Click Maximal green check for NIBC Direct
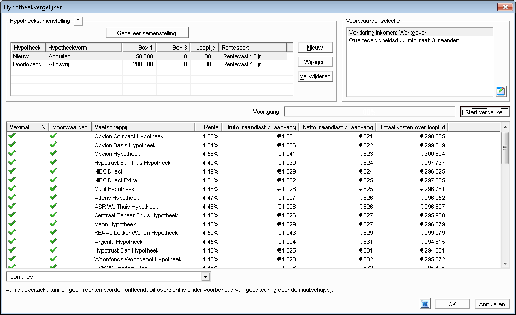The width and height of the screenshot is (516, 315). coord(12,171)
